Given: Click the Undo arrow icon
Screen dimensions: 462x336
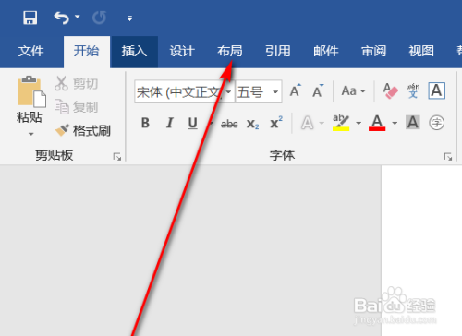Looking at the screenshot, I should 61,18.
